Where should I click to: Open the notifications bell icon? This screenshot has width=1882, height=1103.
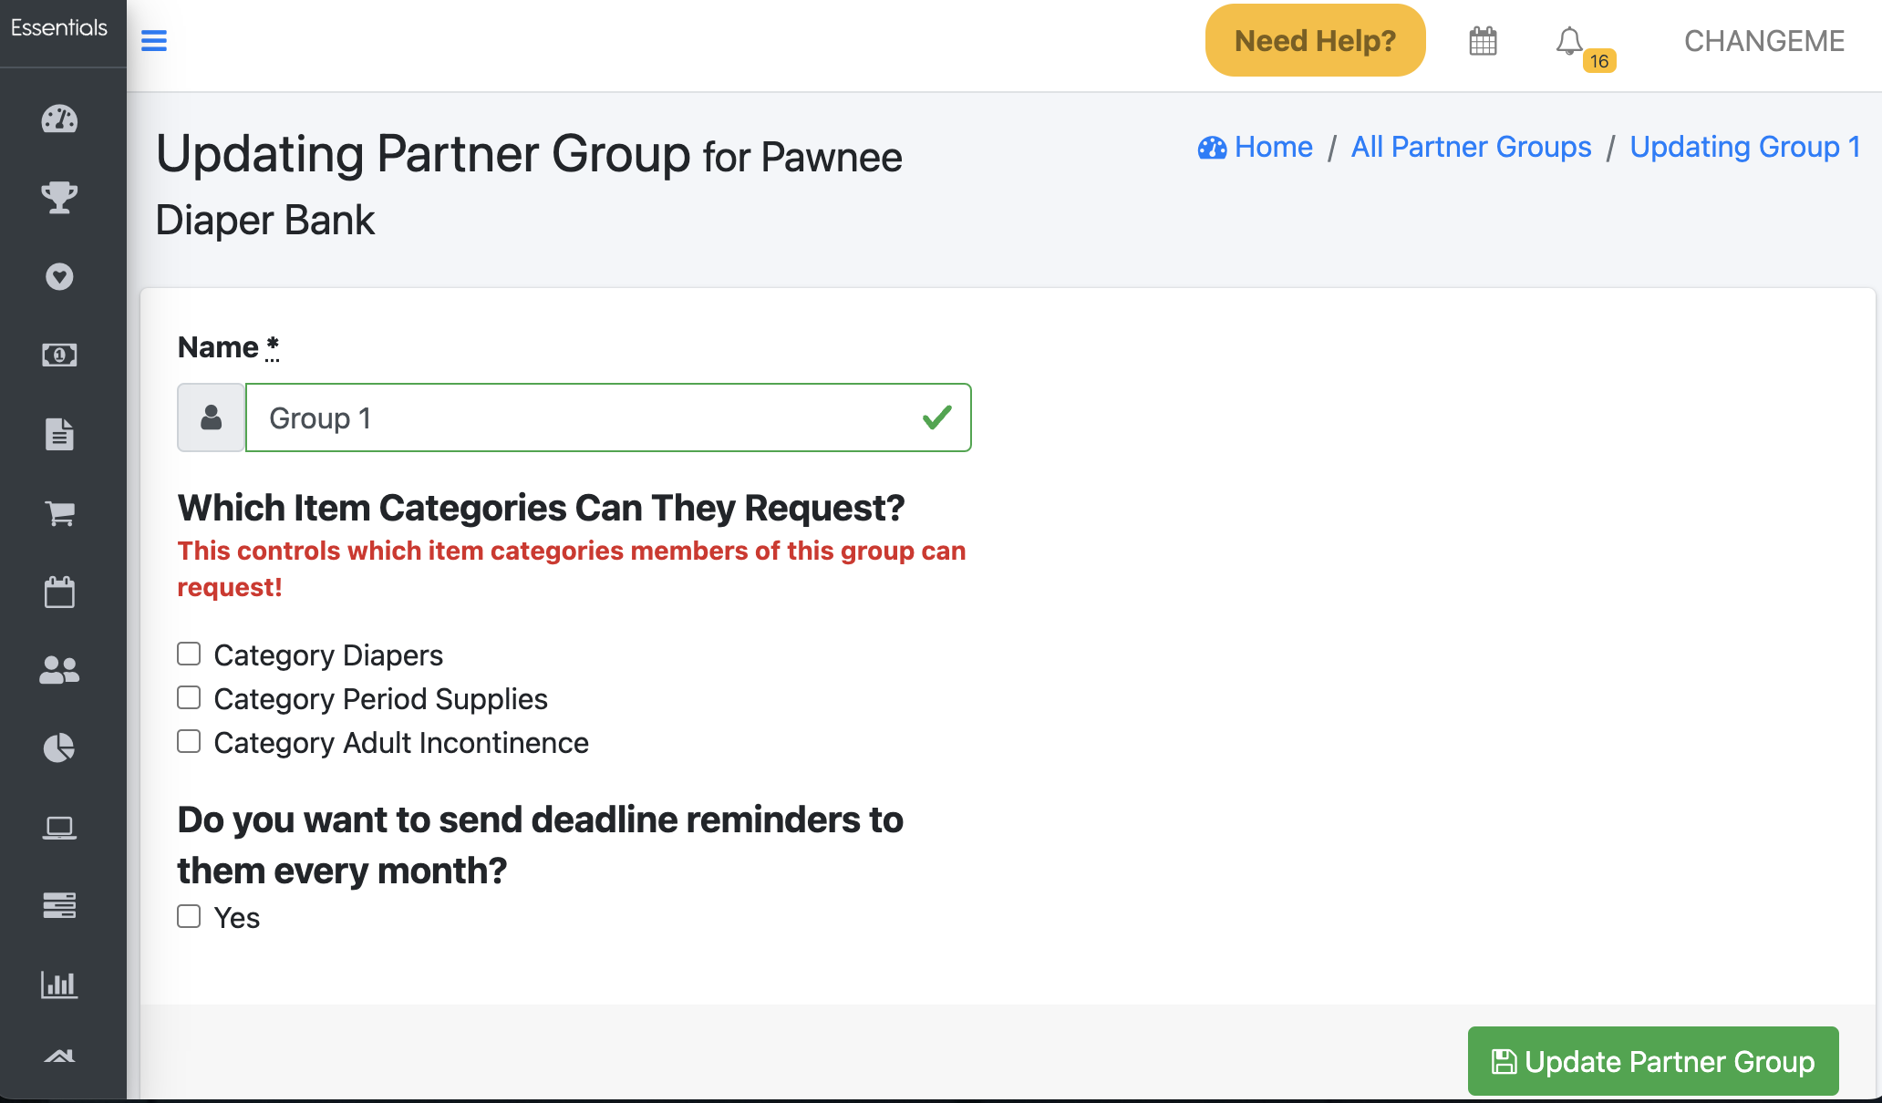tap(1569, 41)
